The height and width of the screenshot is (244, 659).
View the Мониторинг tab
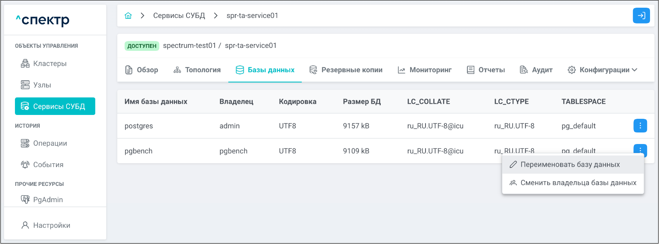pos(425,70)
